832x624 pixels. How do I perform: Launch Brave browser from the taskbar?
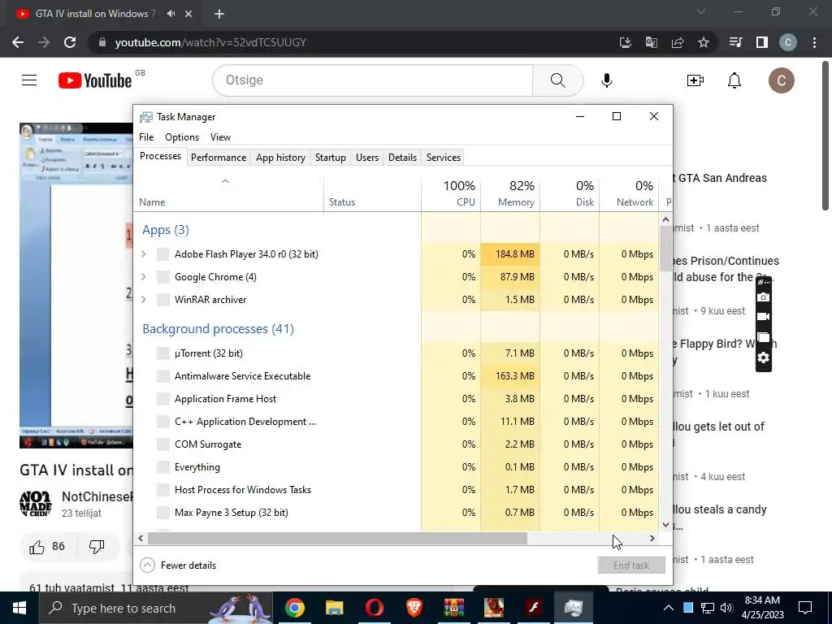pyautogui.click(x=414, y=608)
